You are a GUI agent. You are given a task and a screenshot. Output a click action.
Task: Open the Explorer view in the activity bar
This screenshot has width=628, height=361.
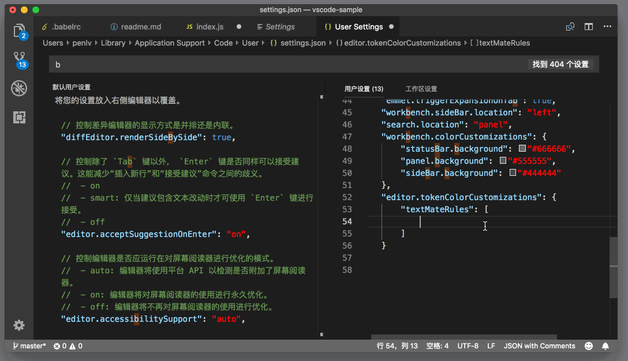click(19, 29)
